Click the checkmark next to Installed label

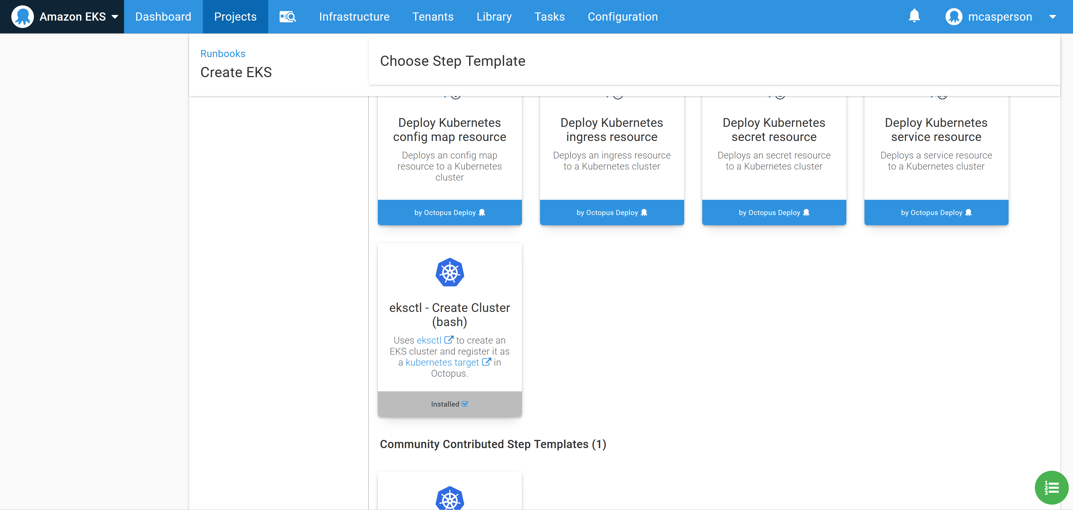coord(464,403)
